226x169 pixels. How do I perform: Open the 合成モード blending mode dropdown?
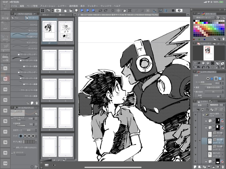click(29, 130)
